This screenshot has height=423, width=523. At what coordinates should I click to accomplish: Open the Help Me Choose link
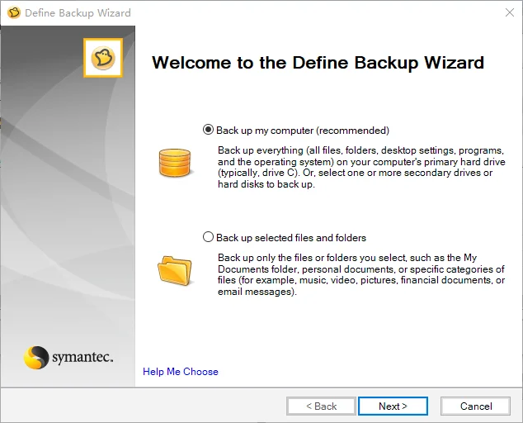181,372
